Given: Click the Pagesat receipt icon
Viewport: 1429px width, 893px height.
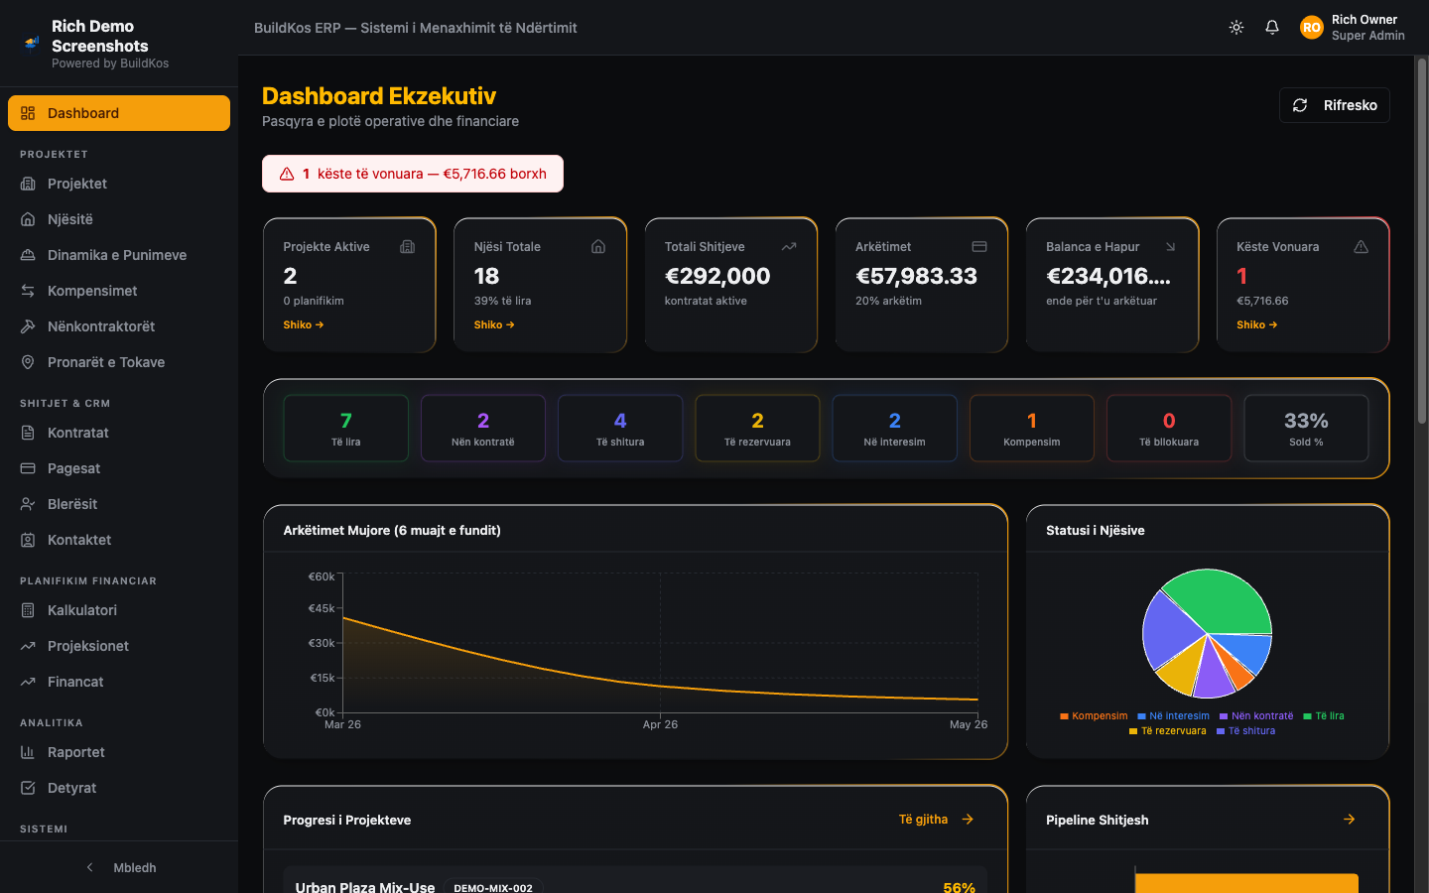Looking at the screenshot, I should pyautogui.click(x=28, y=468).
